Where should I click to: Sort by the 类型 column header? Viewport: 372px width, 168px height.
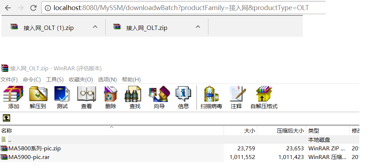(328, 131)
